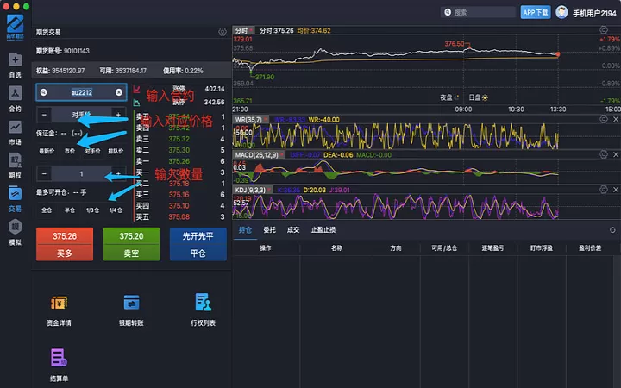This screenshot has width=621, height=388.
Task: Close the KDJ indicator panel
Action: point(616,189)
